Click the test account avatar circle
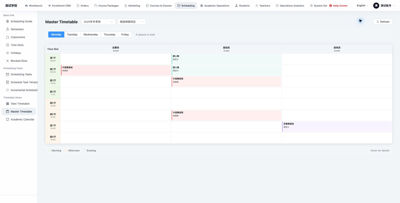Viewport: 400px width, 203px height. [x=376, y=5]
